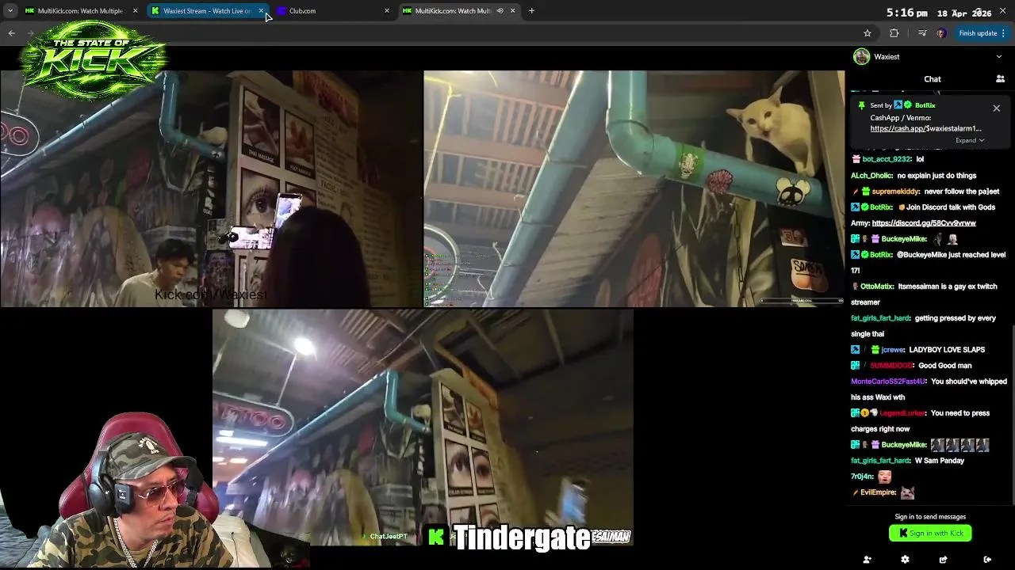The height and width of the screenshot is (570, 1015).
Task: Open browser three-dot menu
Action: [1003, 33]
